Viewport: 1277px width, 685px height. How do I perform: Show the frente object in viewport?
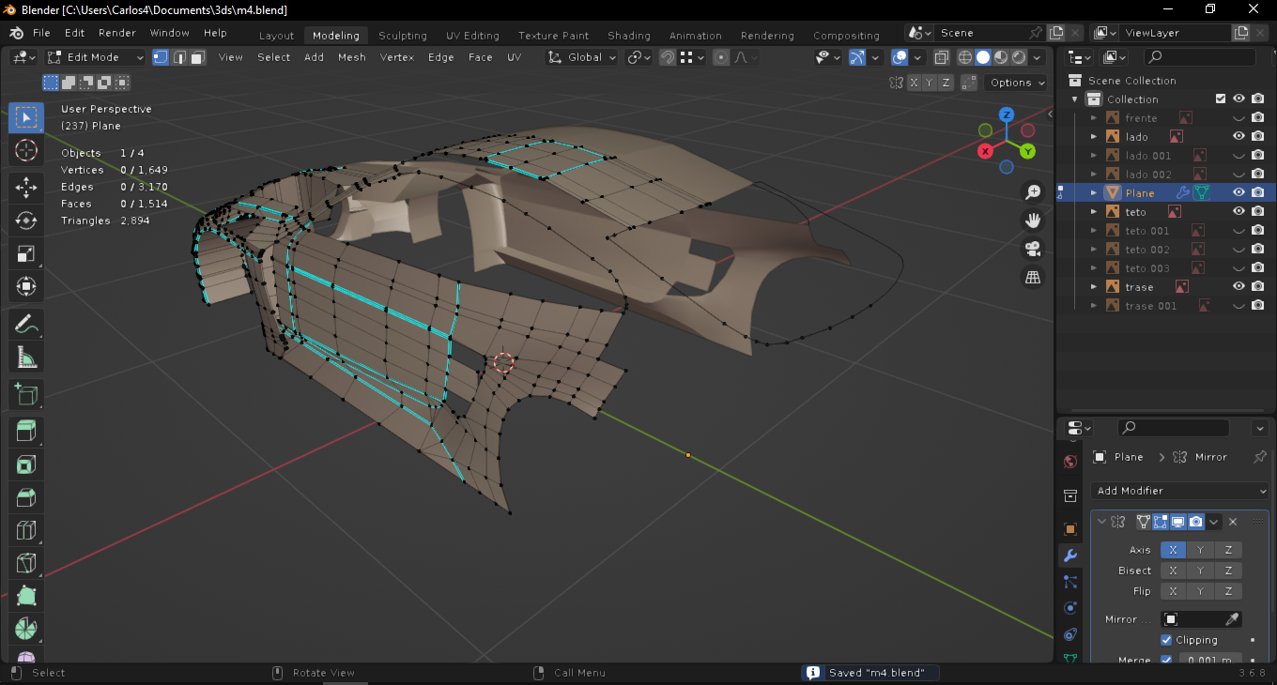1239,117
